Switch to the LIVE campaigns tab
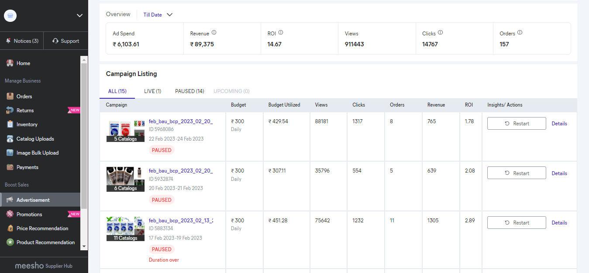 152,91
